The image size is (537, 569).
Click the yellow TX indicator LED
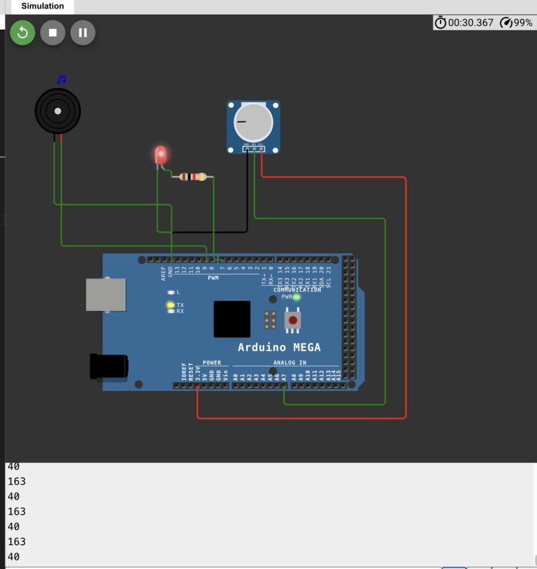(x=171, y=305)
